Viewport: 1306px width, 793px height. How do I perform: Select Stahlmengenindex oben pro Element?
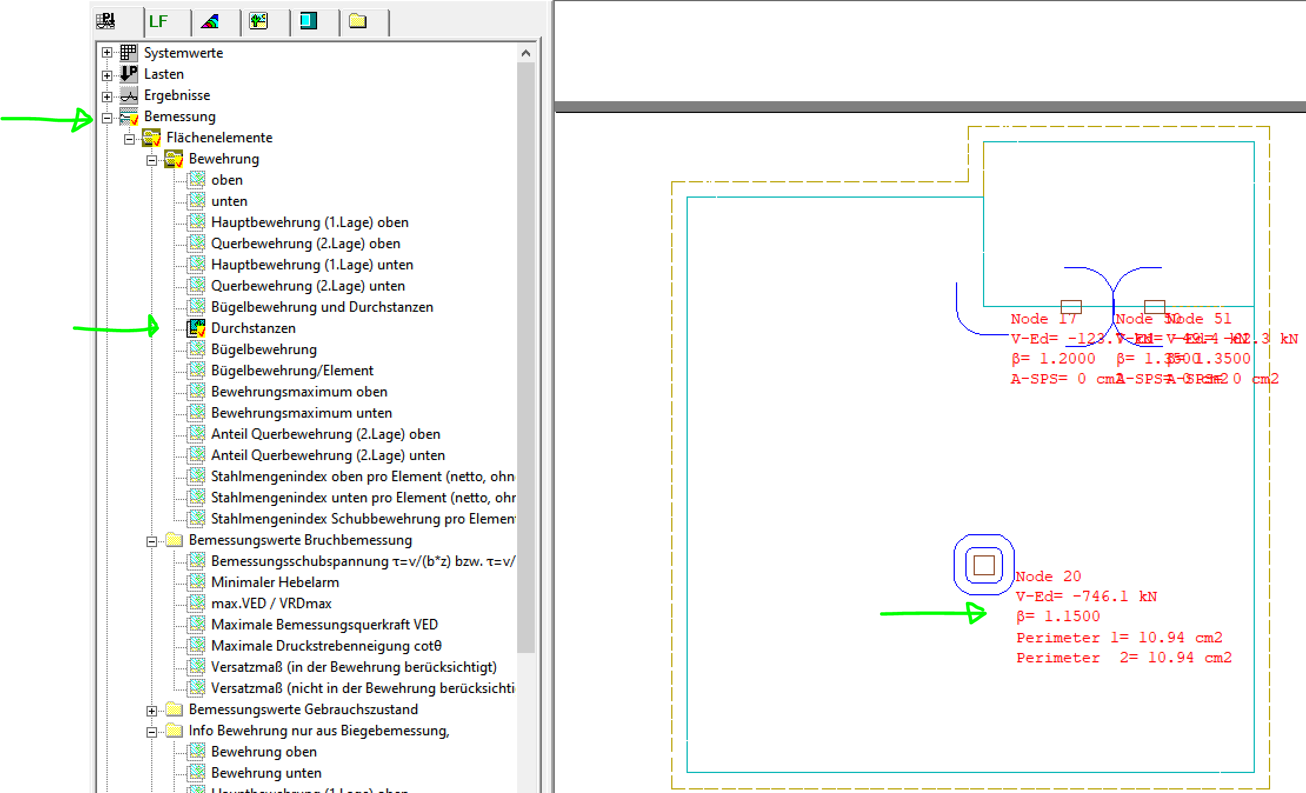pos(362,477)
